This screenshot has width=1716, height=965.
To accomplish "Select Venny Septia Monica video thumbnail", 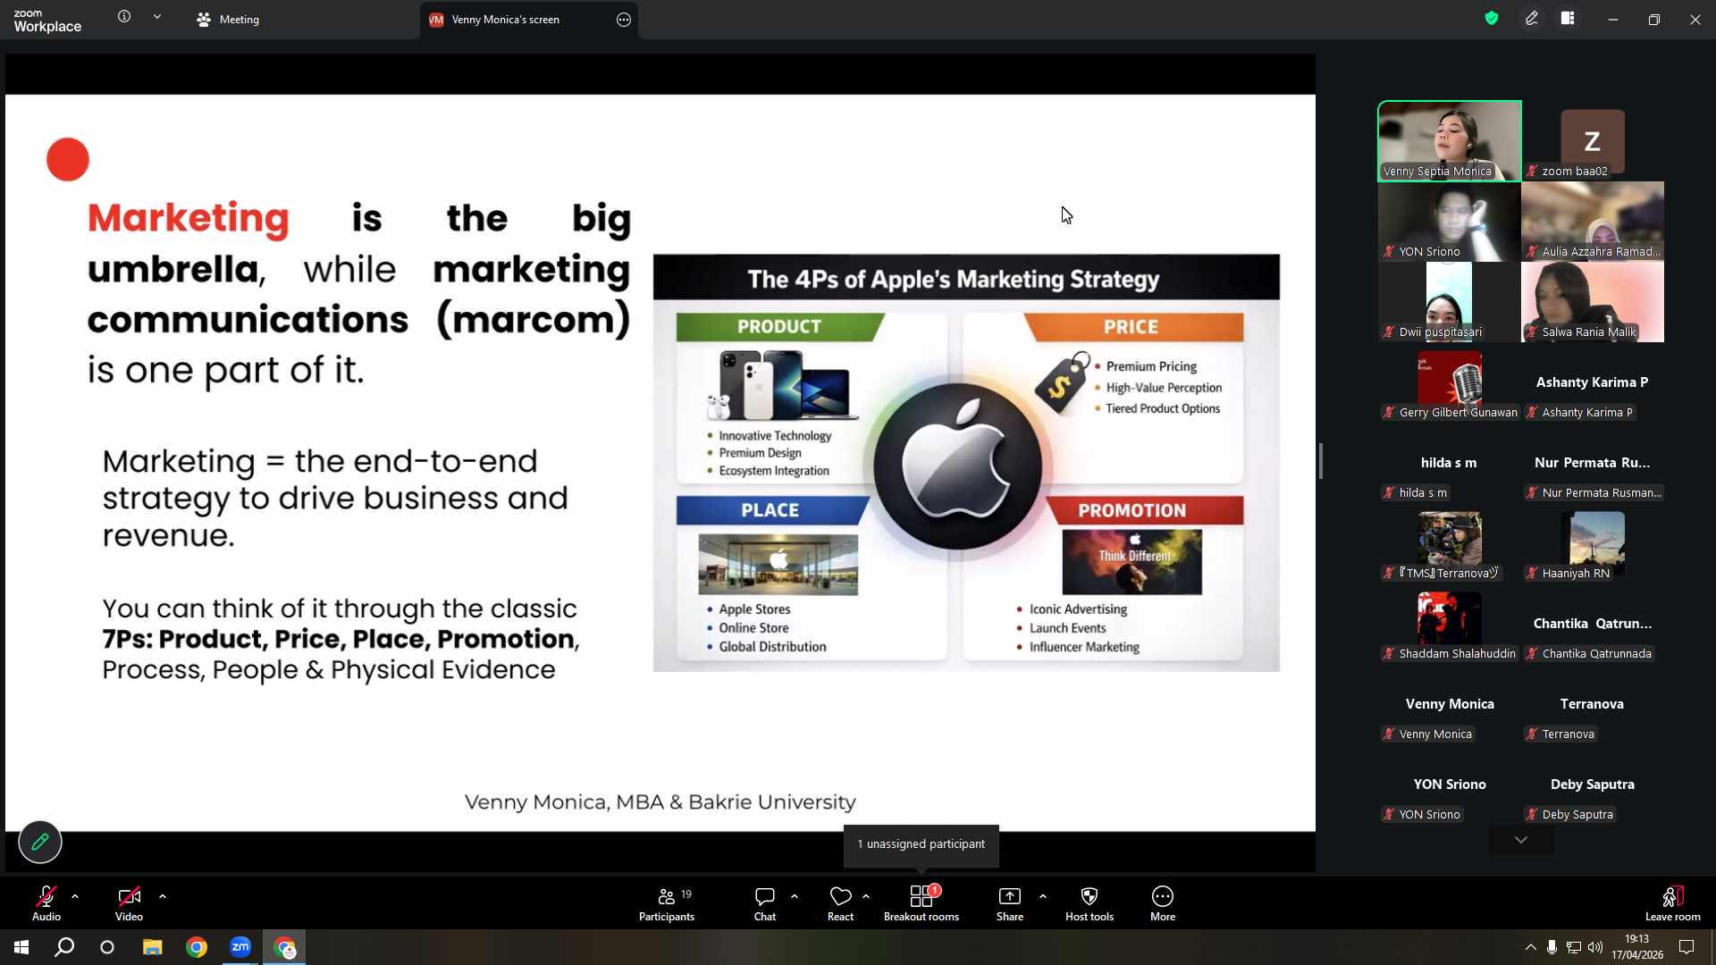I will pyautogui.click(x=1450, y=141).
